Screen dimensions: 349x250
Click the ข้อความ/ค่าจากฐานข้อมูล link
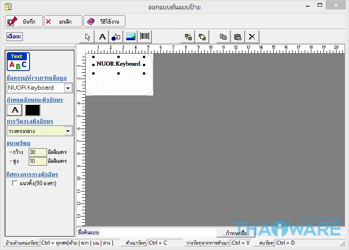(36, 78)
